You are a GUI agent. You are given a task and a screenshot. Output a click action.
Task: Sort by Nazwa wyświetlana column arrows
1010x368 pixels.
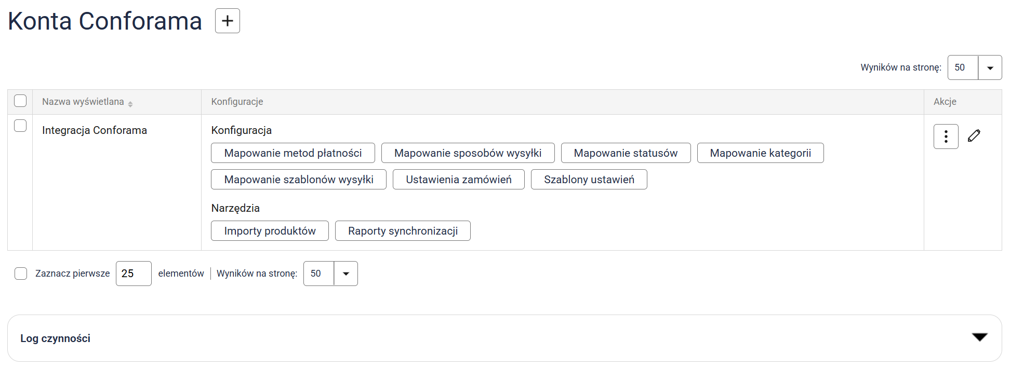[130, 103]
